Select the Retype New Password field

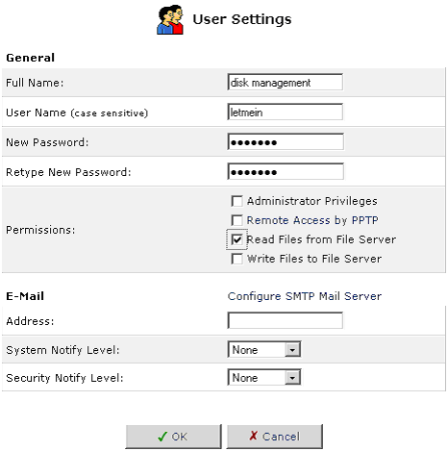tap(286, 172)
